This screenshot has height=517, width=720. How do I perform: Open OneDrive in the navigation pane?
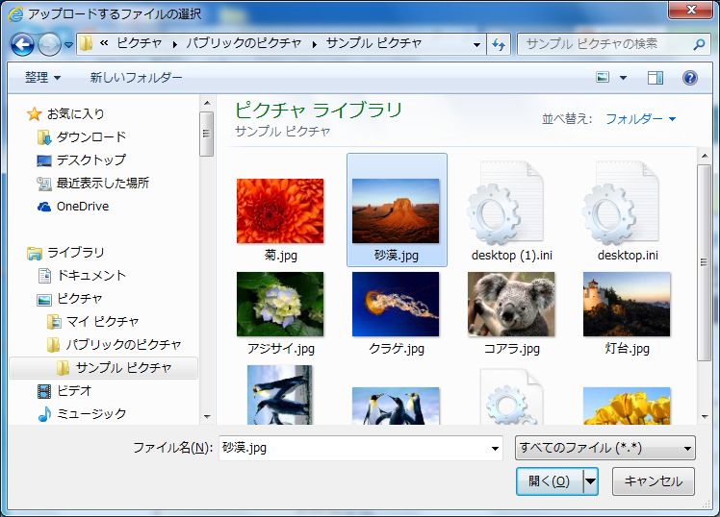pyautogui.click(x=83, y=207)
